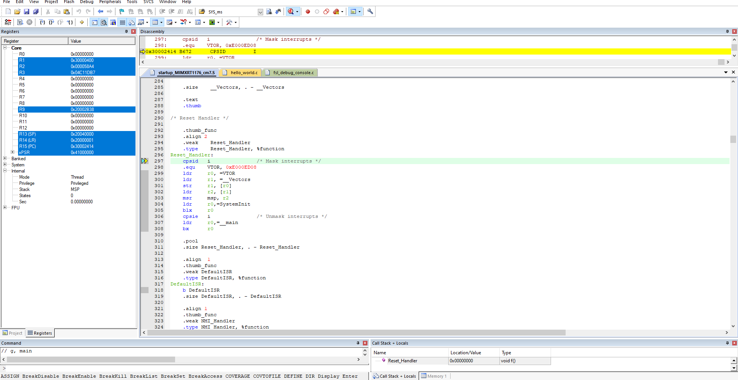Click Start/Stop Debug Session magnifier icon
This screenshot has height=380, width=738.
pos(291,12)
